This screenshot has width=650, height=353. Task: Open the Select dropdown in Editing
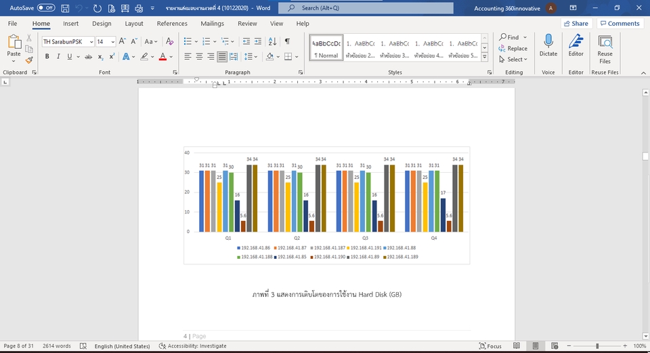point(513,60)
